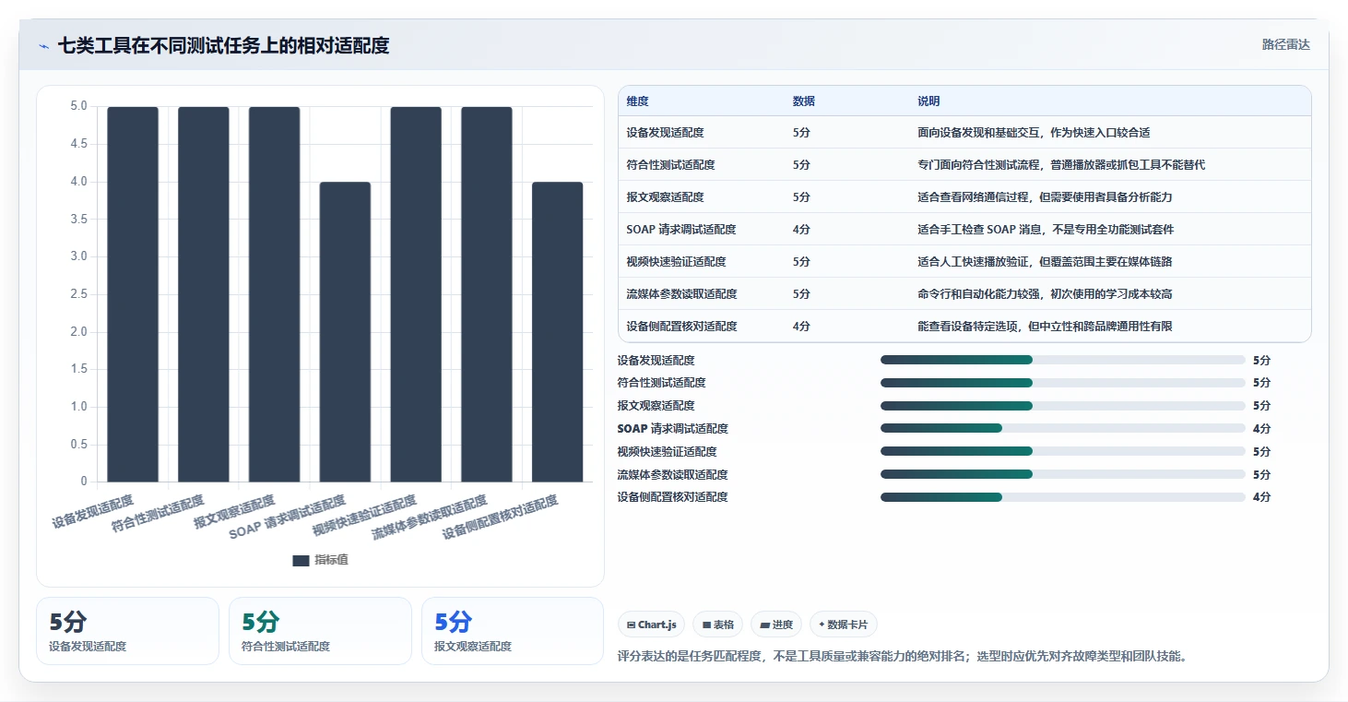1348x702 pixels.
Task: Click the y-axis value 5.0
Action: (x=78, y=107)
